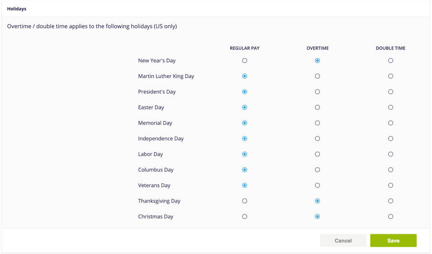The height and width of the screenshot is (254, 432).
Task: Choose Double Time for Memorial Day
Action: 391,123
